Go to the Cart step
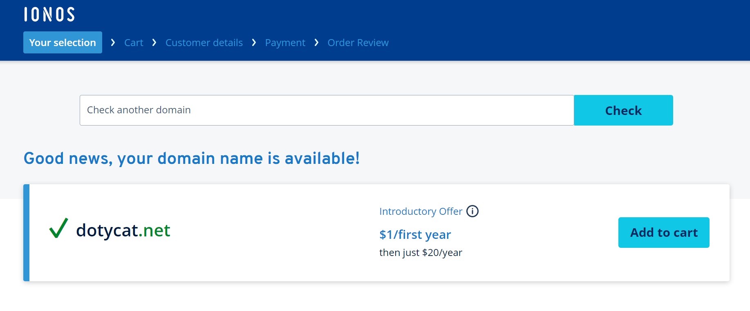The image size is (750, 311). [134, 43]
